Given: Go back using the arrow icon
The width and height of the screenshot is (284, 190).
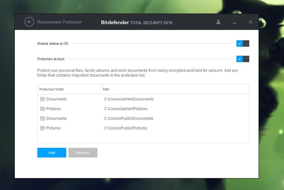Looking at the screenshot, I should [x=29, y=22].
